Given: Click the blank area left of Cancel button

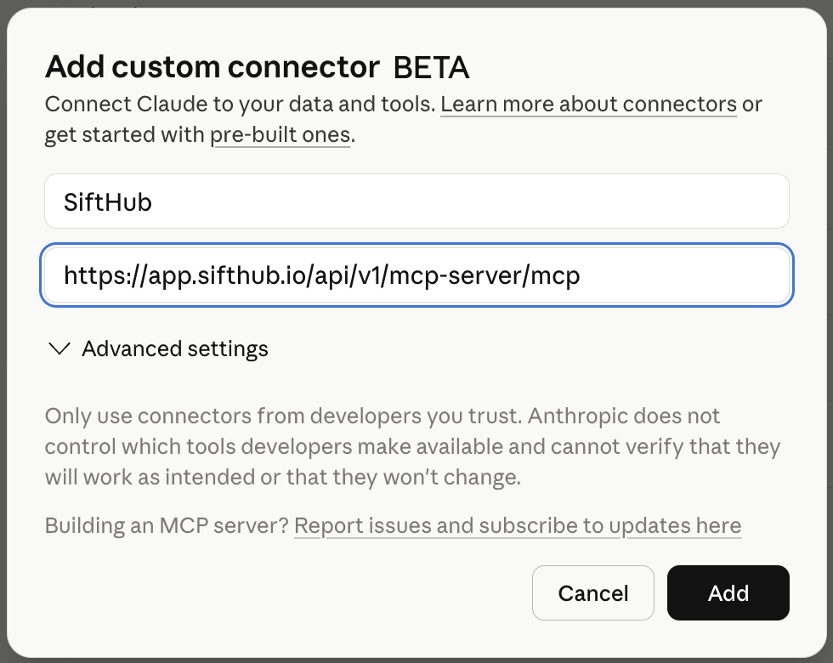Looking at the screenshot, I should 287,593.
